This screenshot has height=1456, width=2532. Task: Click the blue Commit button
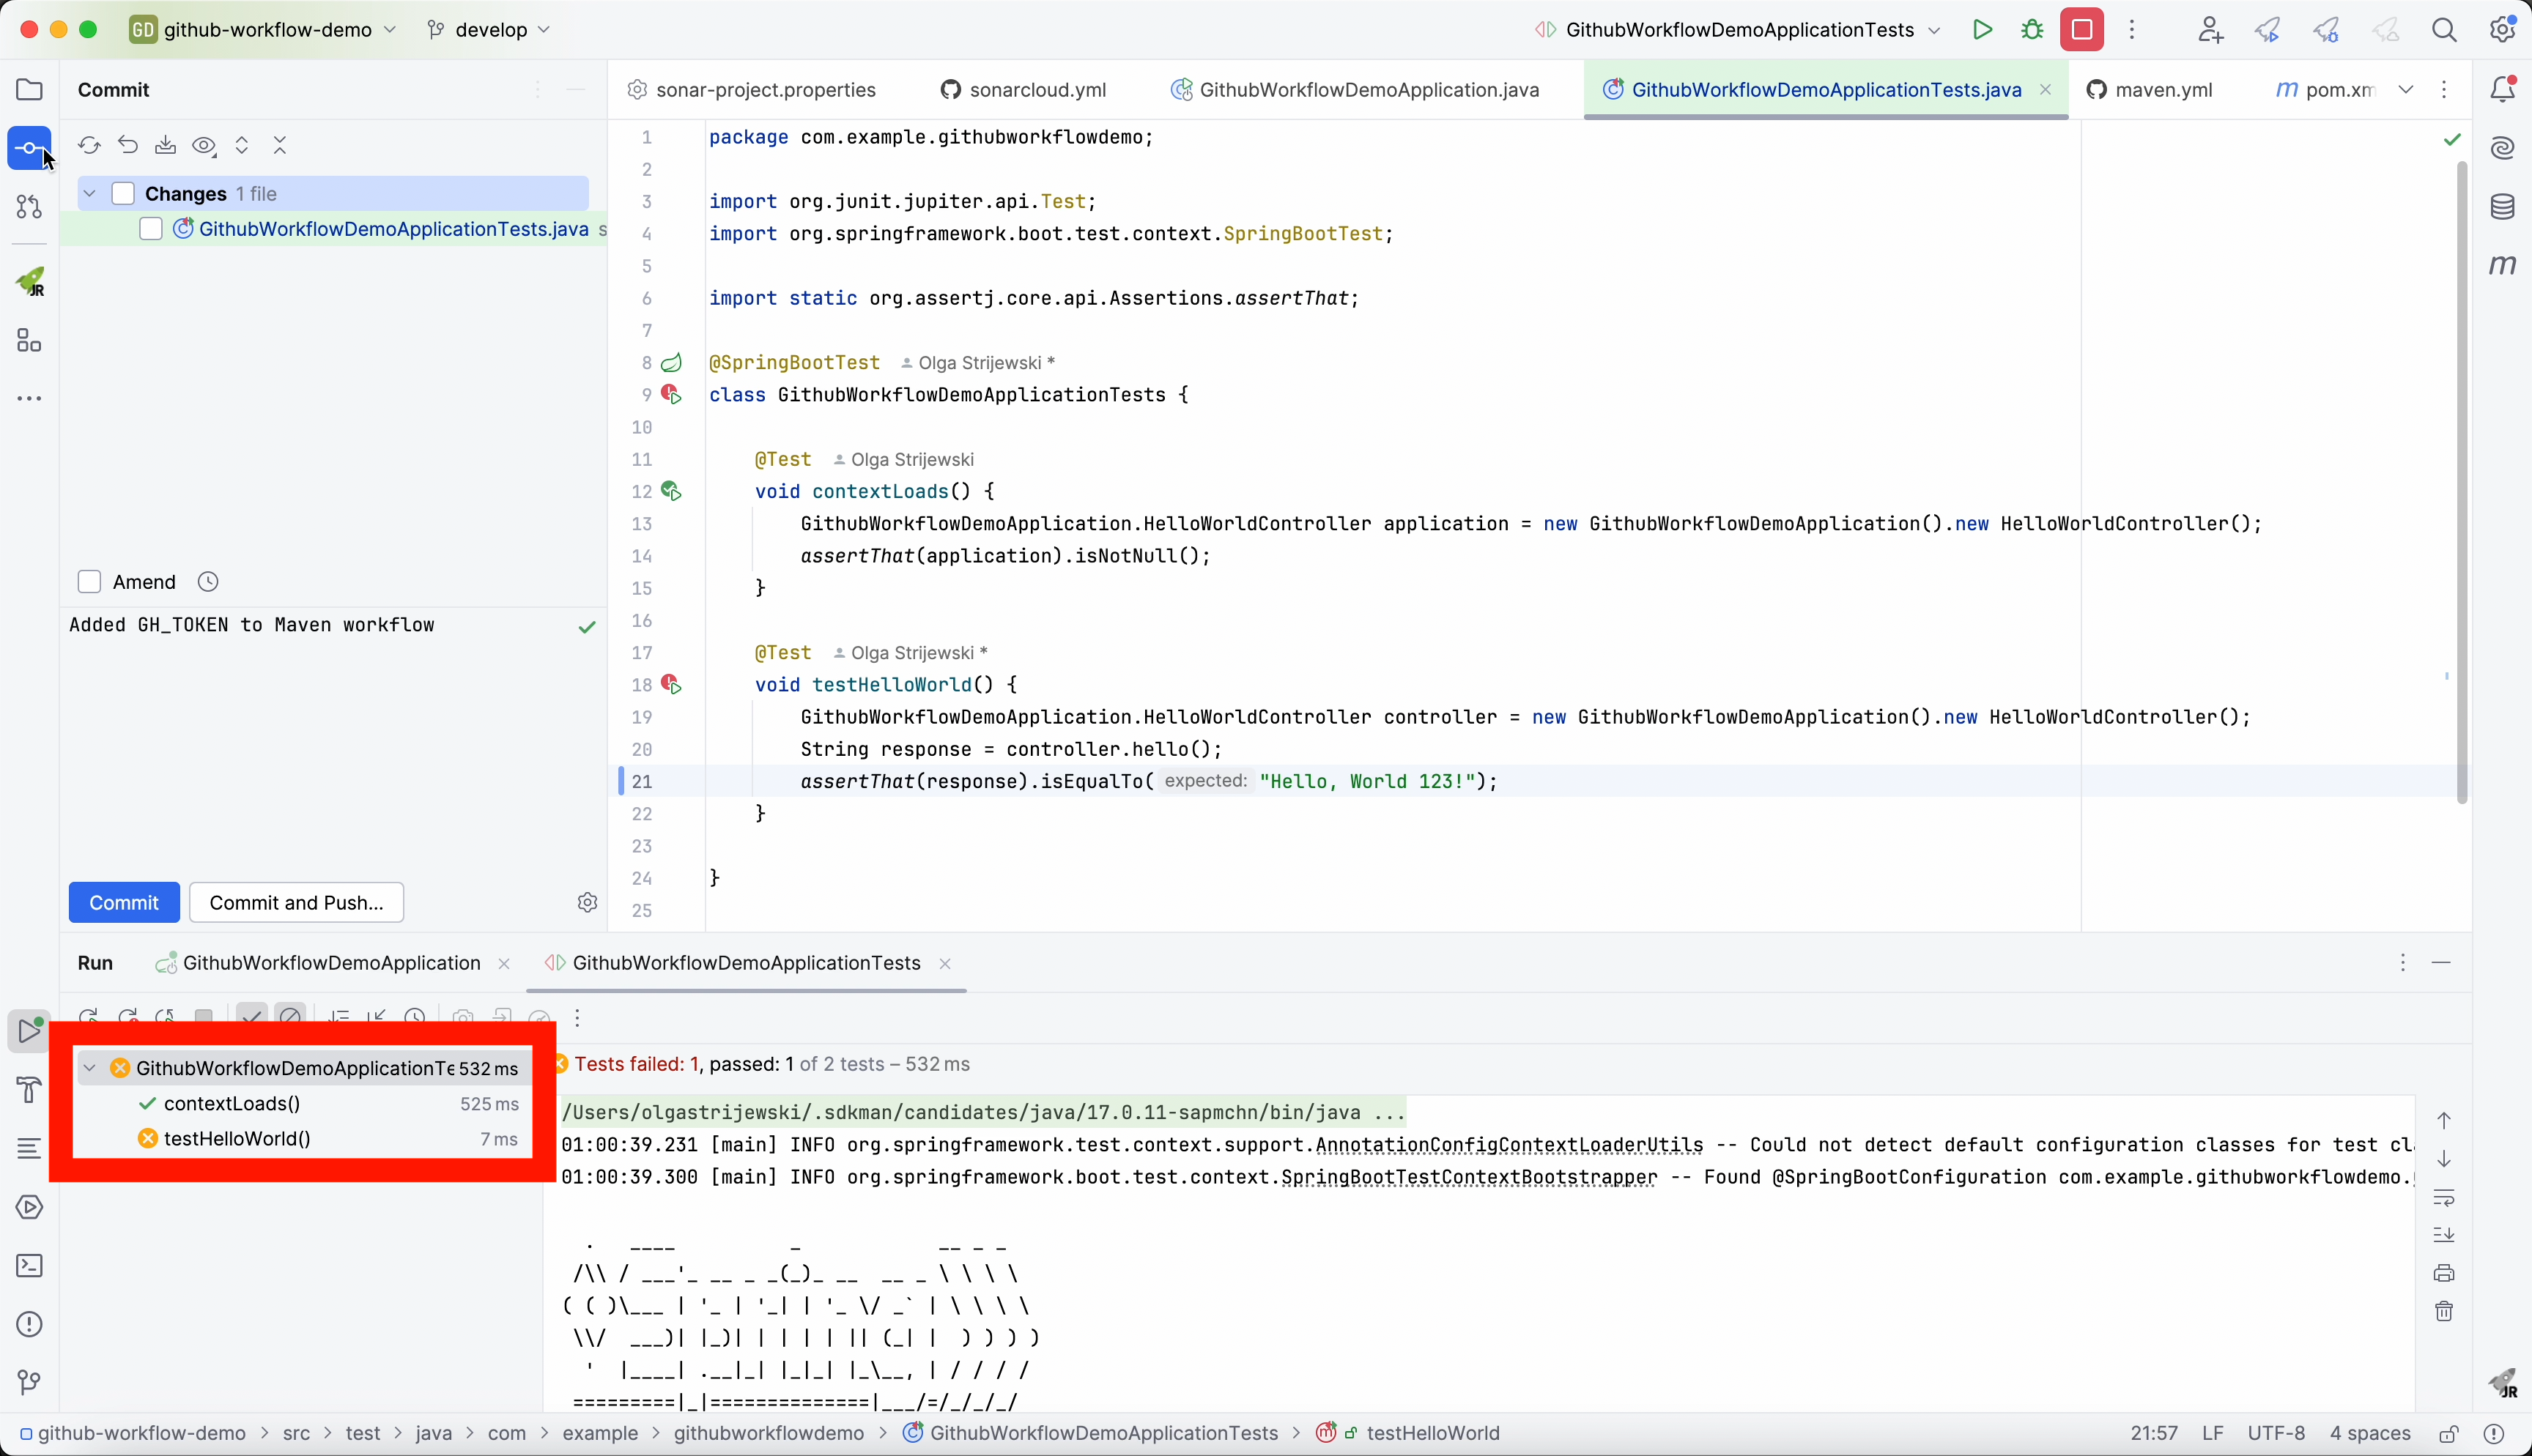tap(124, 902)
